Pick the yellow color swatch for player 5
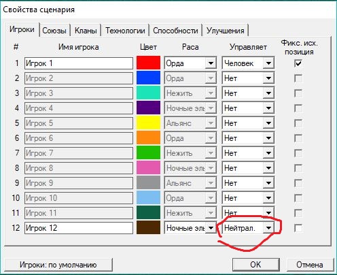Viewport: 337px width, 275px height. [148, 123]
